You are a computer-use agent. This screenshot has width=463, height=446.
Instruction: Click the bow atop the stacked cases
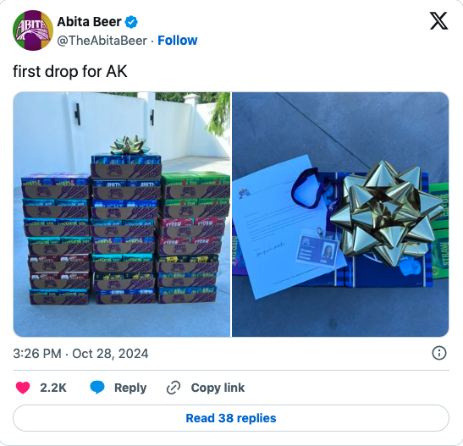click(129, 145)
